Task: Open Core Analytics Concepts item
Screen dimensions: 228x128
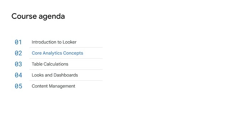Action: click(x=57, y=53)
